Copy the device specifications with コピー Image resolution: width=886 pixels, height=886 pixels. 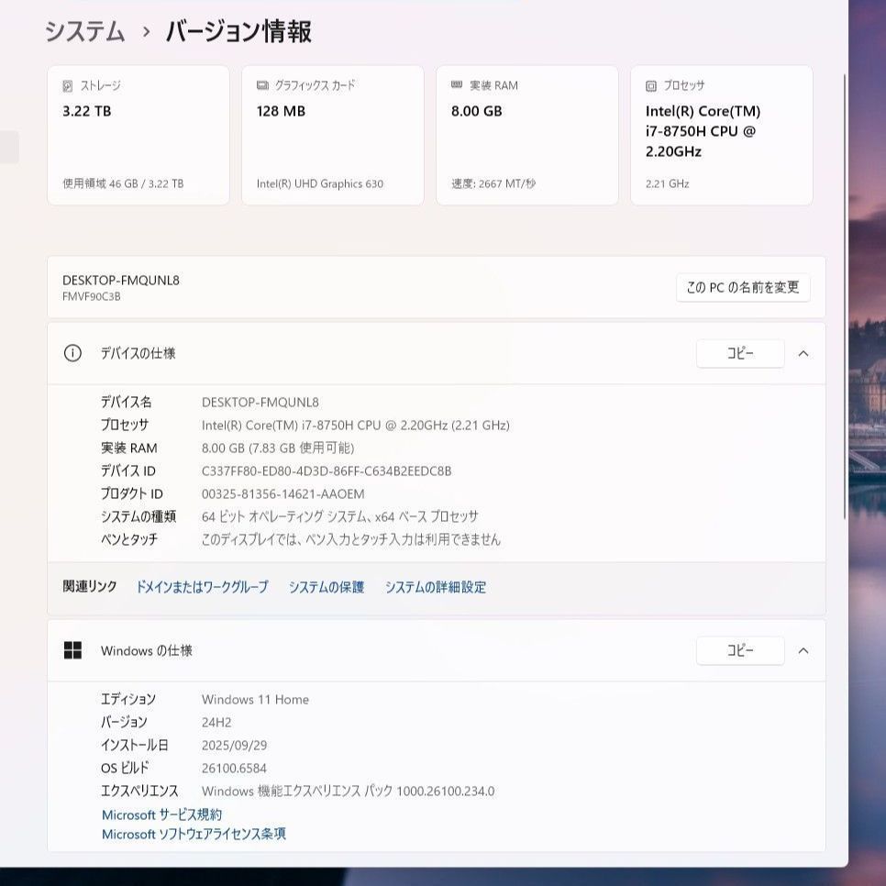click(x=740, y=353)
